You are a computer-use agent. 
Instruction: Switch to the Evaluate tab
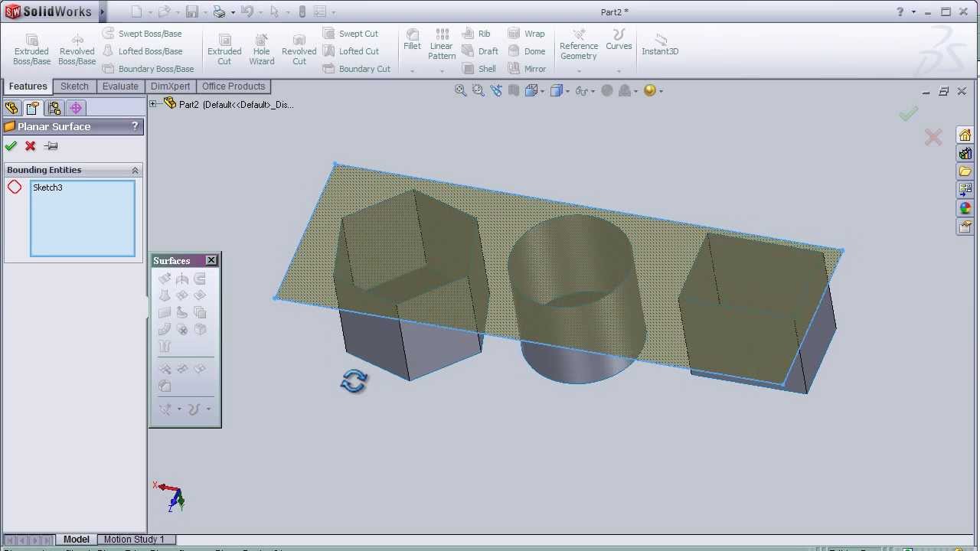pos(120,86)
